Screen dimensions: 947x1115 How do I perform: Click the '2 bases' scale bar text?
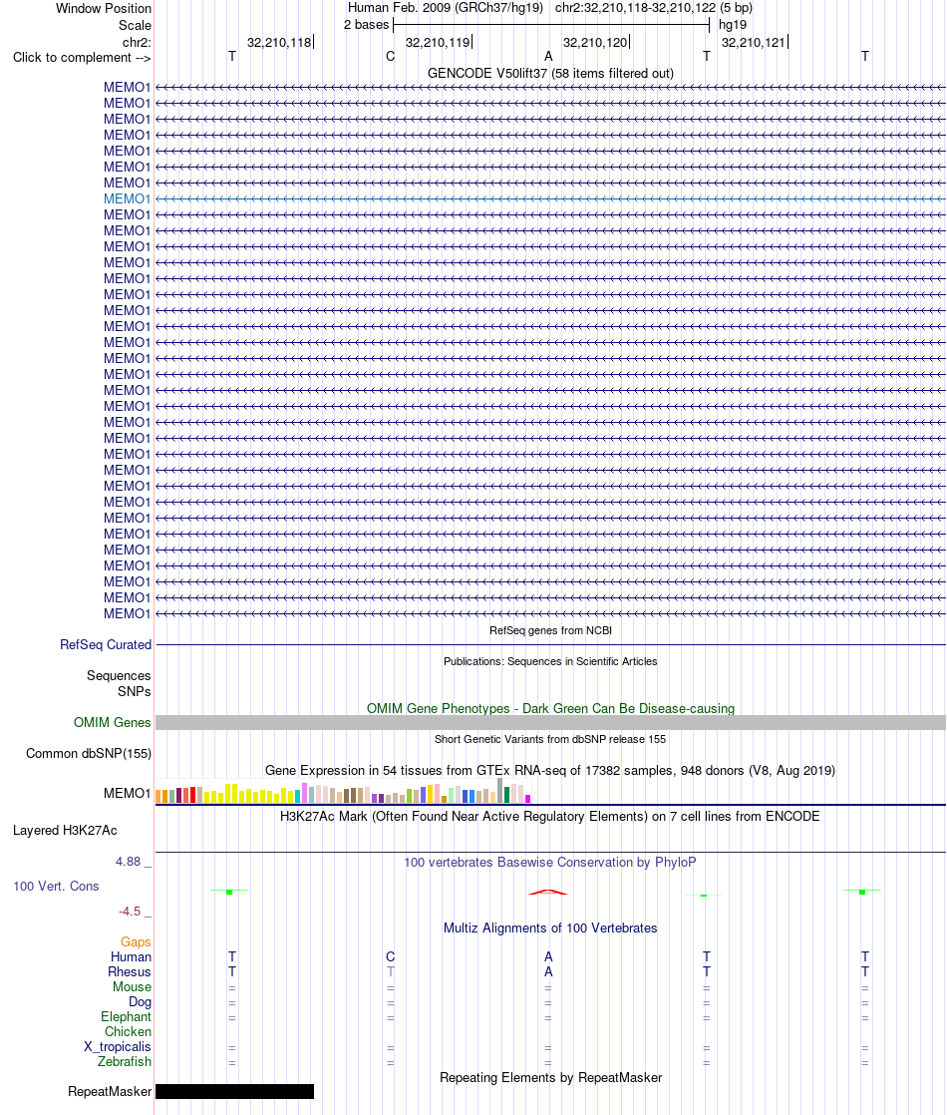click(366, 25)
